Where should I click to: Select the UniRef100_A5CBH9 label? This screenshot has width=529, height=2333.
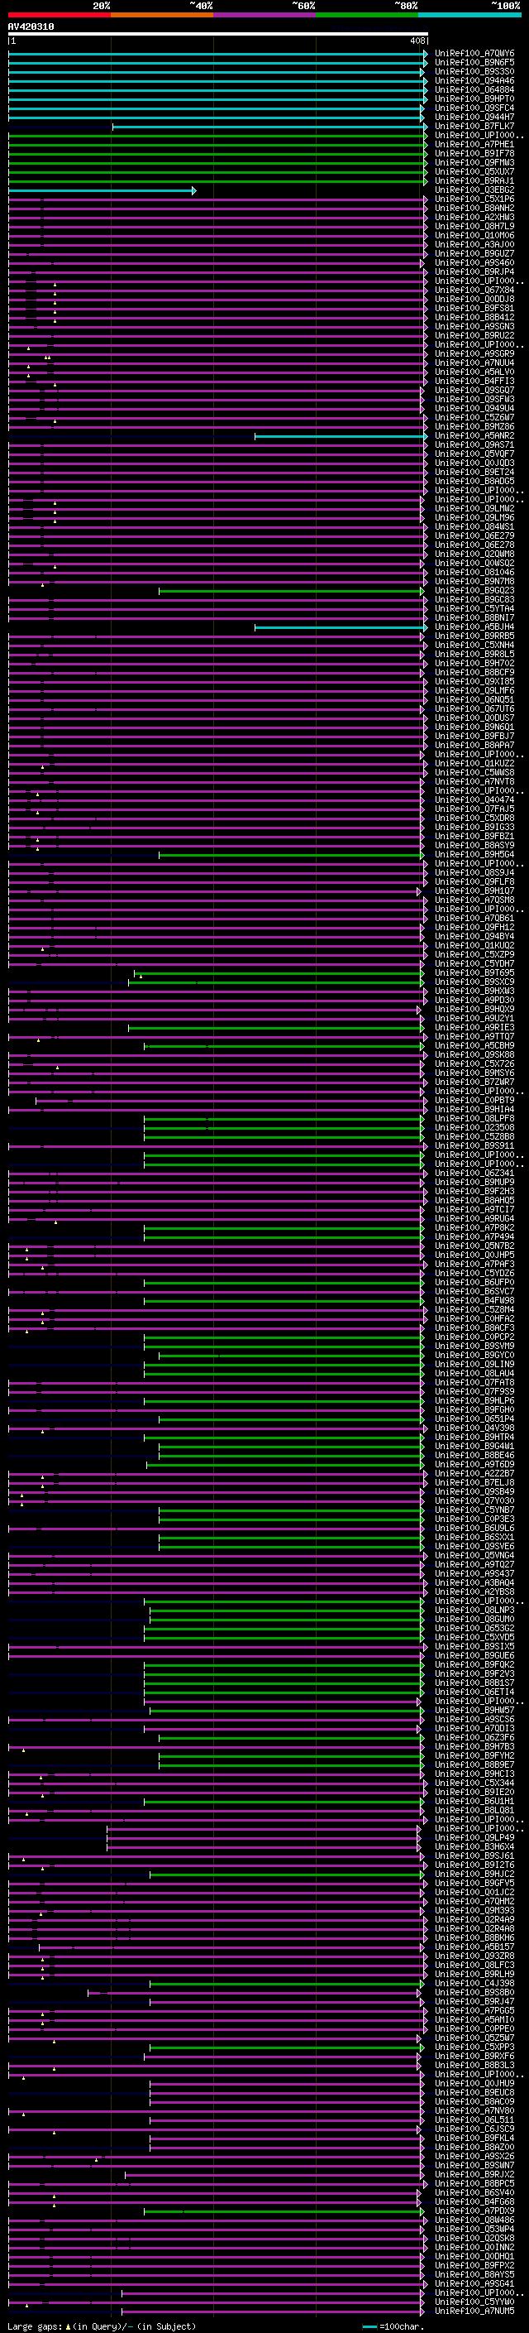pyautogui.click(x=474, y=1046)
